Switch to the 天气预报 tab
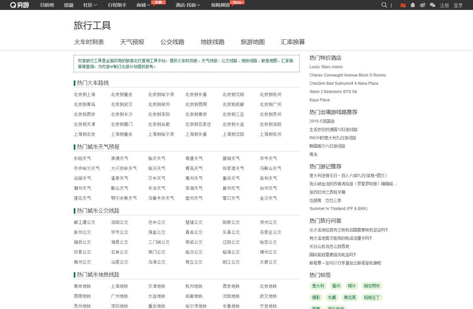473x309 pixels. coord(132,42)
